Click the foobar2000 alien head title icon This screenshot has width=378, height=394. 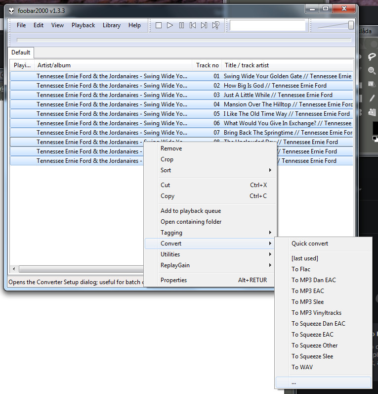tap(11, 10)
